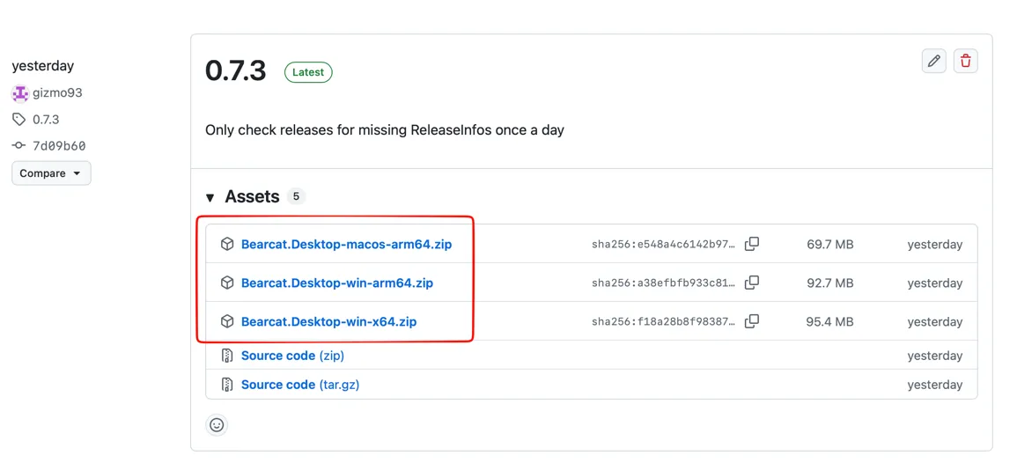Download Bearcat.Desktop-win-arm64.zip

[x=337, y=283]
